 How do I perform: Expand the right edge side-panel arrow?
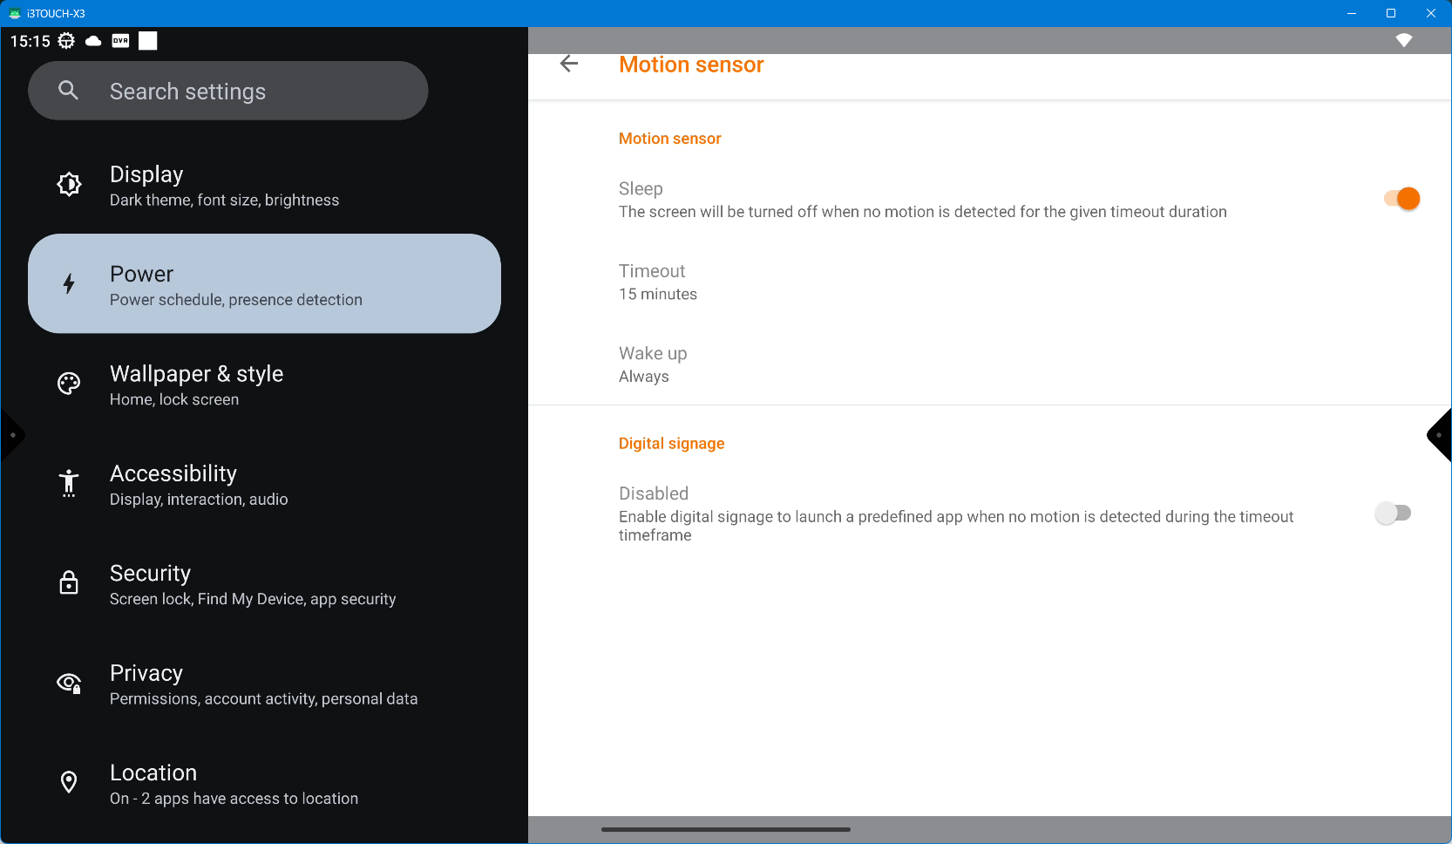point(1440,435)
